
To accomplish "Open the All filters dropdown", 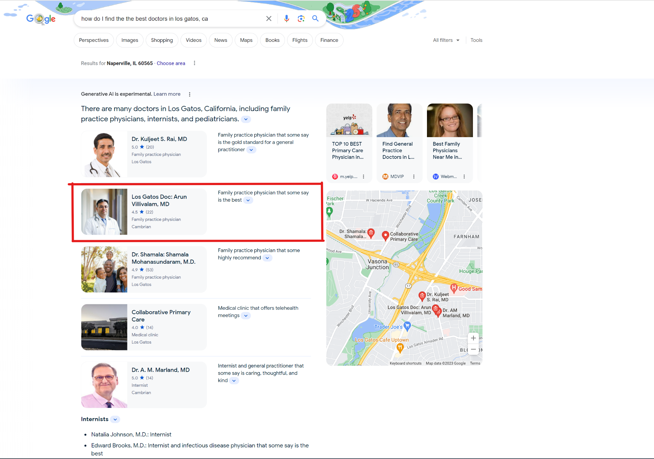I will [446, 40].
